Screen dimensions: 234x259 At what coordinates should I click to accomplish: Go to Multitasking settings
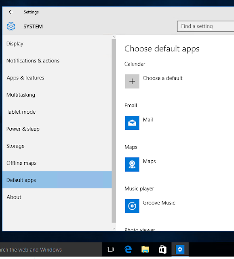(x=57, y=95)
